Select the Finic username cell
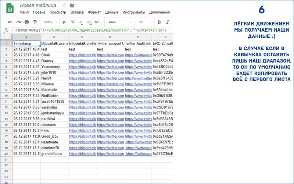The height and width of the screenshot is (184, 294). coord(54,131)
